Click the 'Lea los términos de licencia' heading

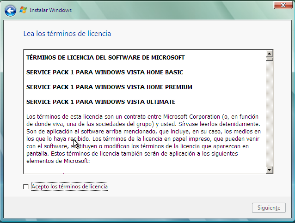click(67, 34)
